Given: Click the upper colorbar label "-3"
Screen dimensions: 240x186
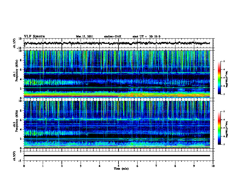Looking at the screenshot, I should click(x=223, y=61).
